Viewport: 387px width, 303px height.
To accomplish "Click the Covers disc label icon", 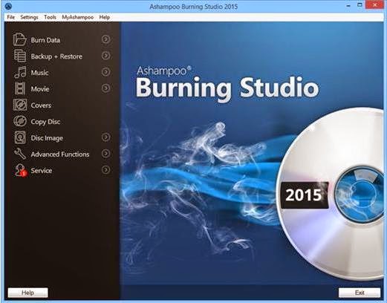I will [x=20, y=105].
